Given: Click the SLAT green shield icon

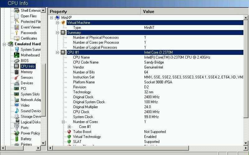Looking at the screenshot, I should point(69,142).
